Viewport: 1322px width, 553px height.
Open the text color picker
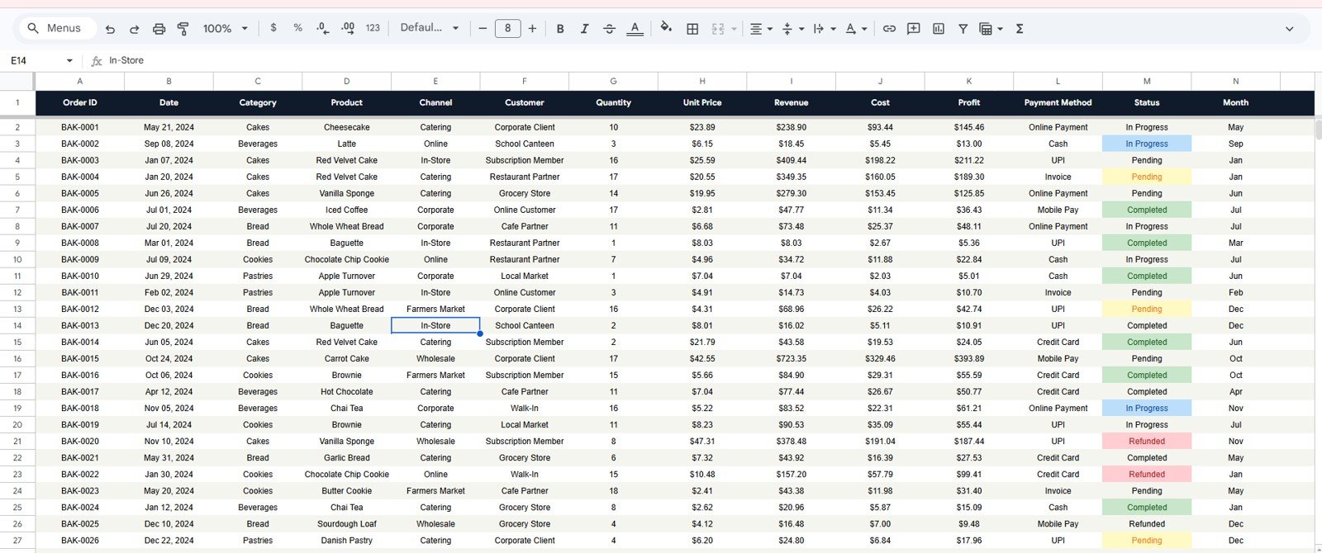635,29
